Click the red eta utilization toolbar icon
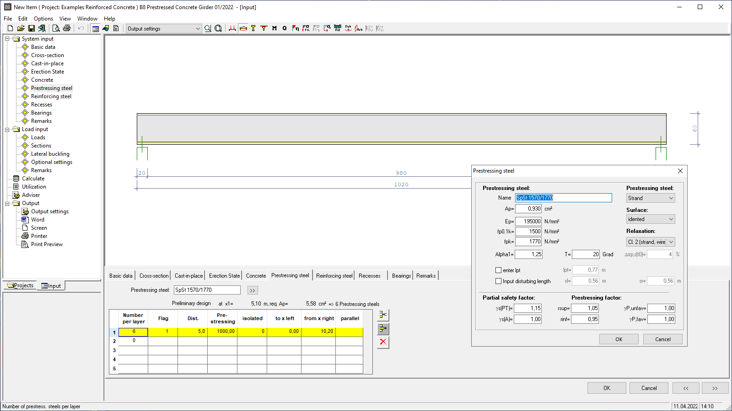The image size is (732, 411). (x=296, y=28)
